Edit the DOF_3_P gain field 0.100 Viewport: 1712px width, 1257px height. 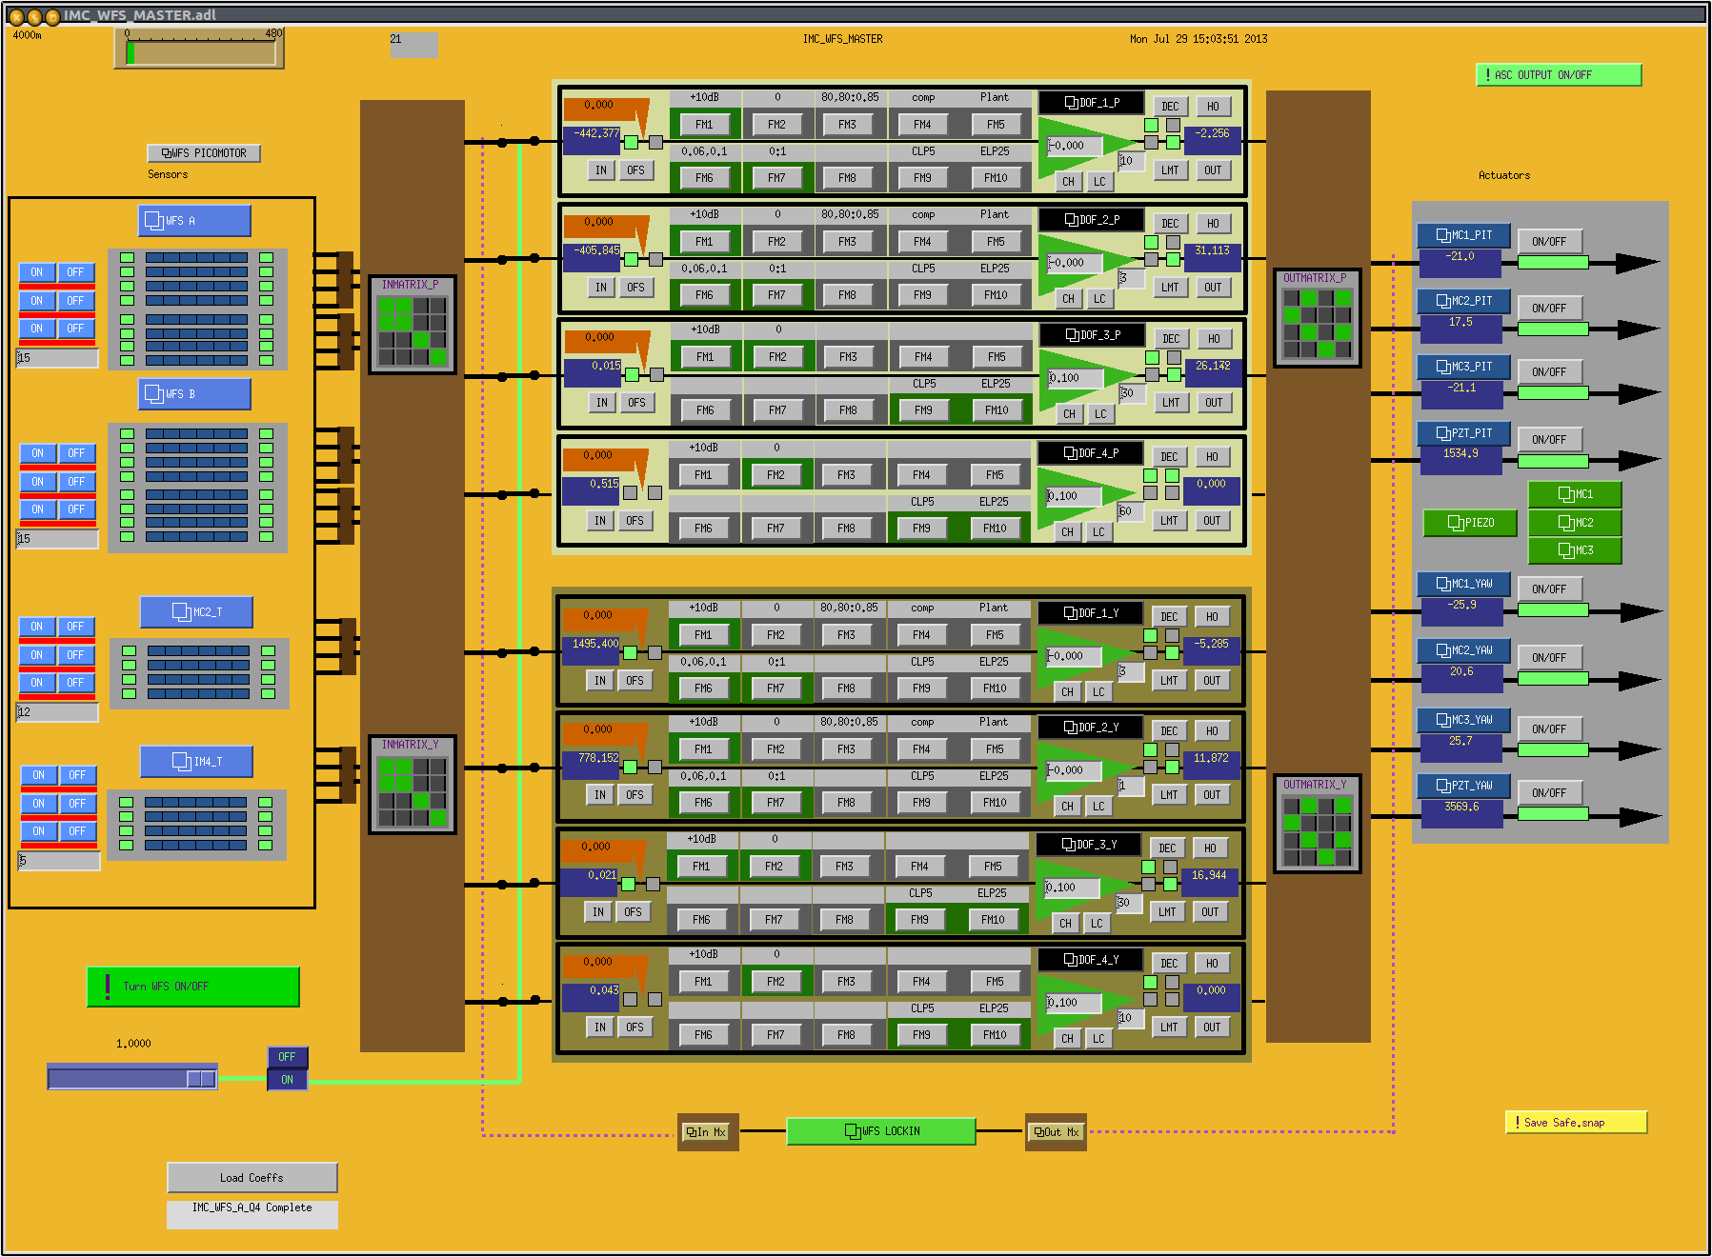point(1076,378)
